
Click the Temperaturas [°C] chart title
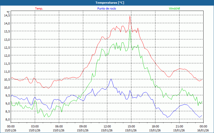click(110, 2)
